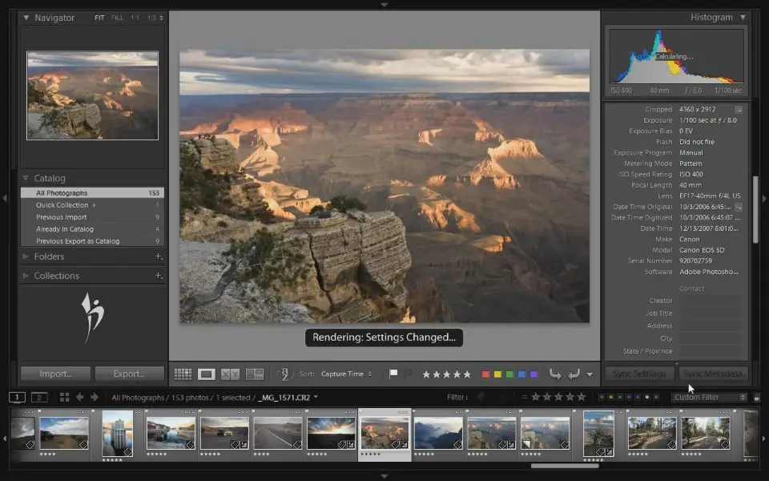The height and width of the screenshot is (481, 769).
Task: Flag the photo as a pick
Action: (x=393, y=374)
